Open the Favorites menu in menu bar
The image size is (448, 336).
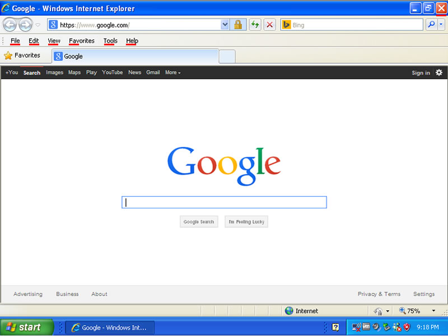82,41
